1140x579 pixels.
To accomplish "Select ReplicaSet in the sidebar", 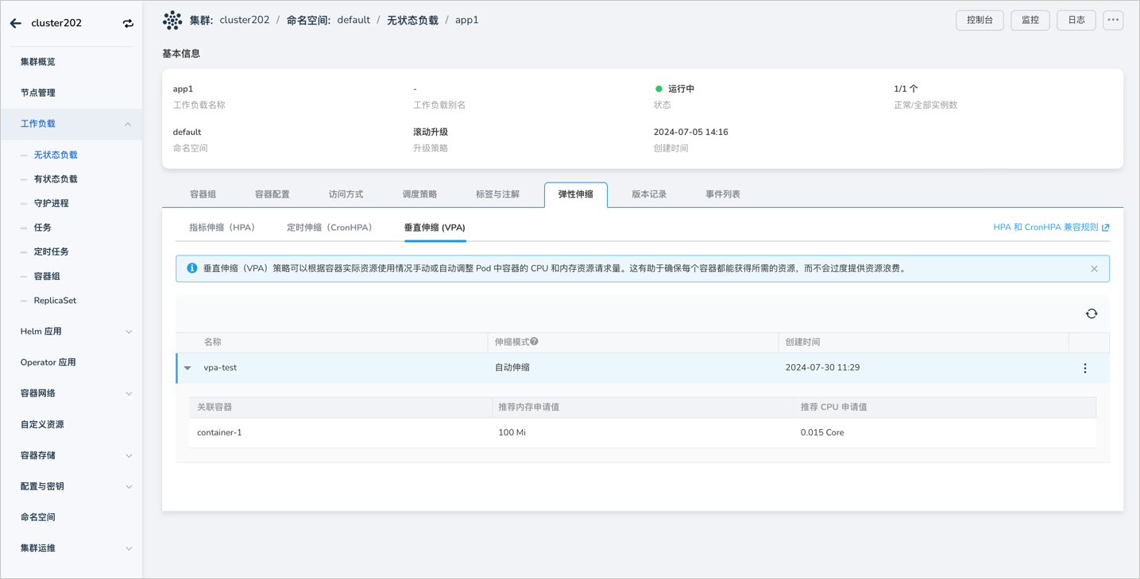I will coord(55,301).
